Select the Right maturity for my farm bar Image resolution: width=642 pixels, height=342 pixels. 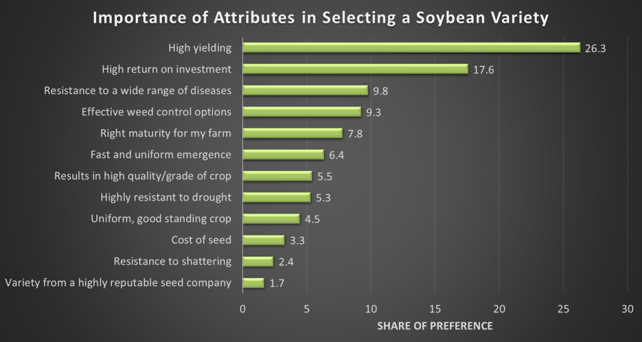coord(292,133)
